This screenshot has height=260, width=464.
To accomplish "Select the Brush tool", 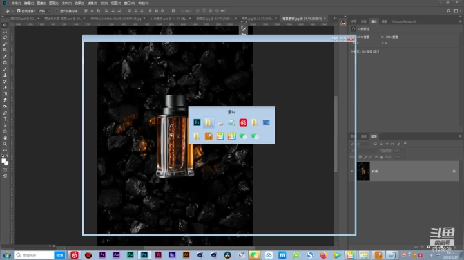I will [x=5, y=69].
